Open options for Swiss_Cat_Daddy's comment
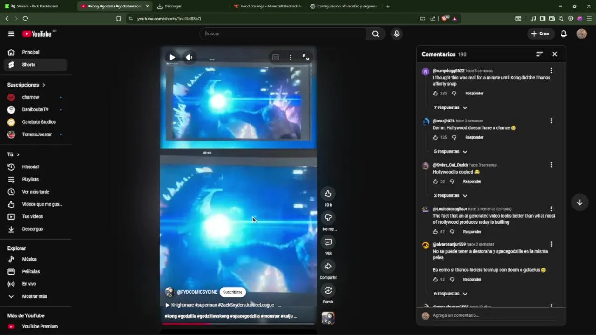This screenshot has height=335, width=596. [551, 165]
